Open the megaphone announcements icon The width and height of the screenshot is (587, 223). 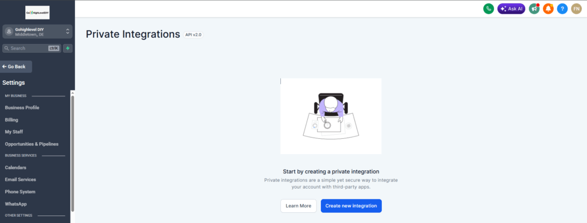point(534,9)
